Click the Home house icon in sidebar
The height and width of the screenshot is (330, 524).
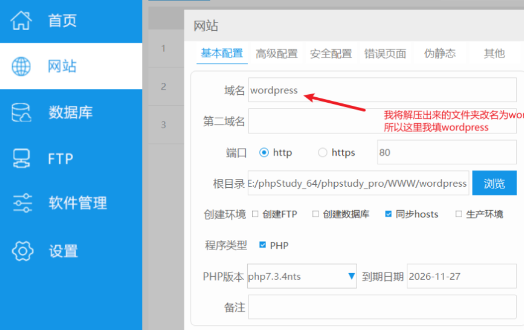click(21, 20)
